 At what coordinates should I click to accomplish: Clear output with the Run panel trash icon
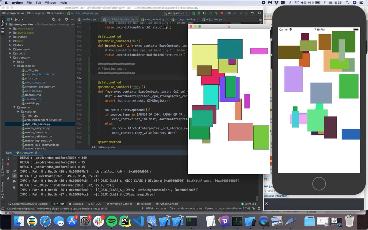(14, 187)
